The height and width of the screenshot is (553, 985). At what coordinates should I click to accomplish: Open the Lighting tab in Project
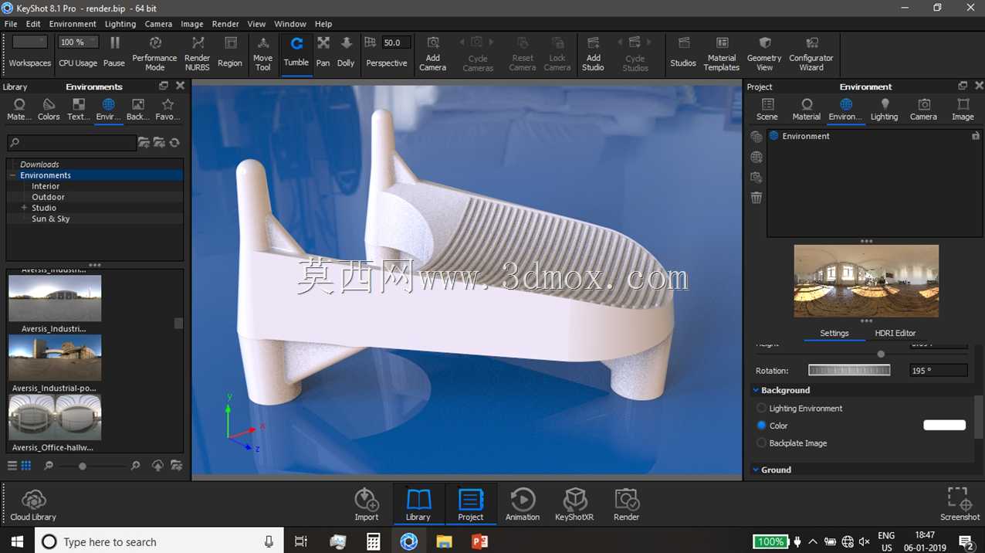[x=885, y=109]
